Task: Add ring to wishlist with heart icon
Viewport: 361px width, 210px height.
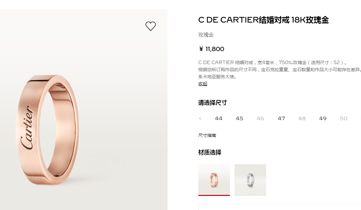Action: [x=151, y=26]
